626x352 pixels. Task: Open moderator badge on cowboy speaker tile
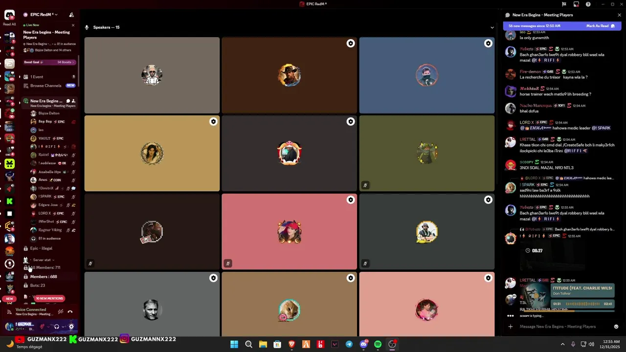(x=351, y=44)
